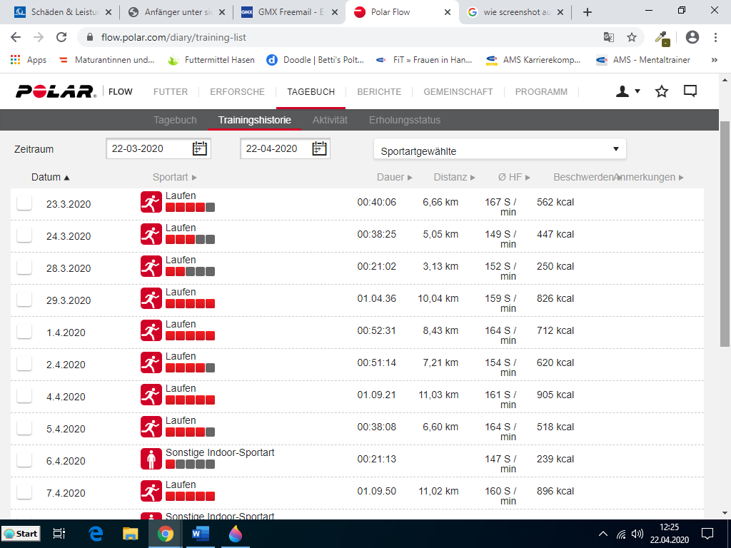Open the Laufen session from 4.4.2020
Screen dimensions: 731x548
181,388
